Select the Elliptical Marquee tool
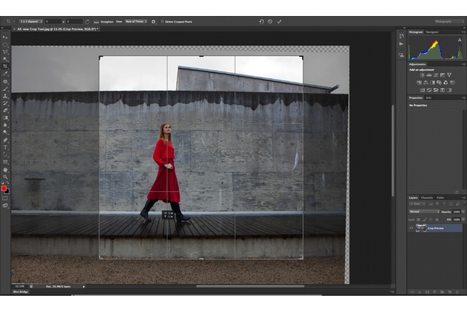 (5, 44)
